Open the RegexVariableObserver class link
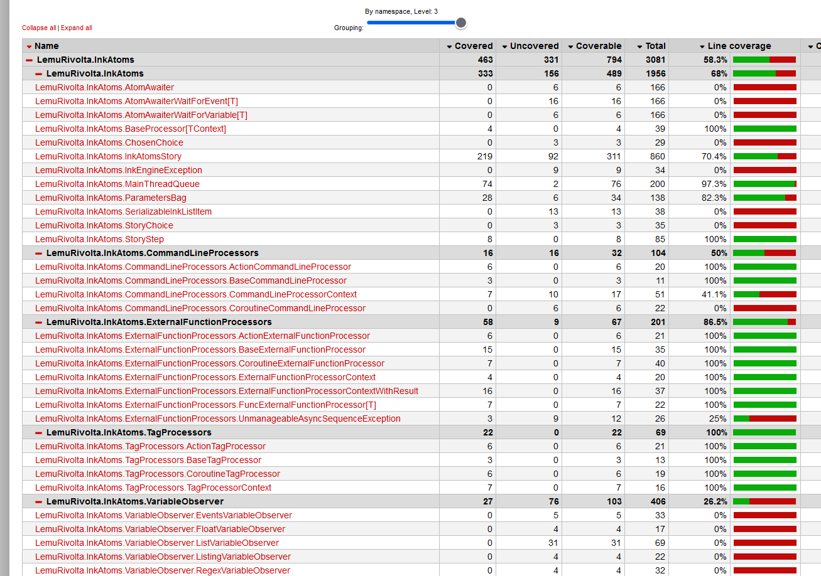The width and height of the screenshot is (821, 576). point(163,570)
